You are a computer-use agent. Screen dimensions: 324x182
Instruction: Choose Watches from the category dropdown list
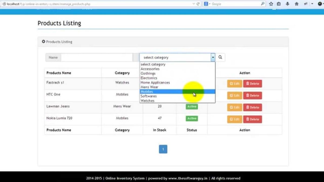pos(177,101)
